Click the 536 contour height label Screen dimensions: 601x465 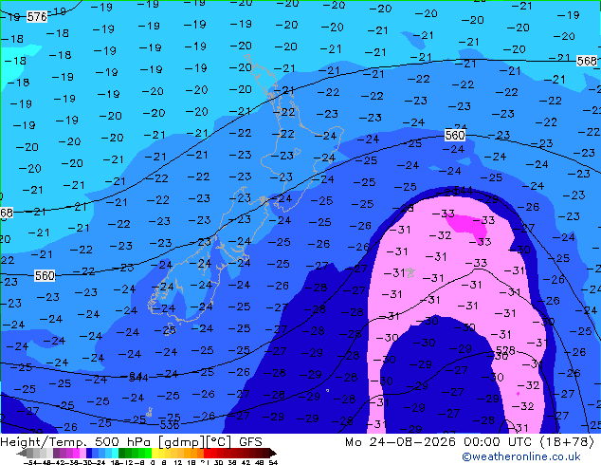[x=170, y=425]
